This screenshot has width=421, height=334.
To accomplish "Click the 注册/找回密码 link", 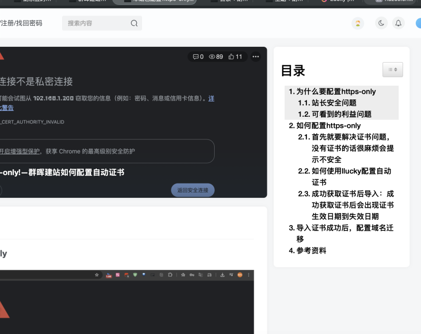I will (21, 23).
